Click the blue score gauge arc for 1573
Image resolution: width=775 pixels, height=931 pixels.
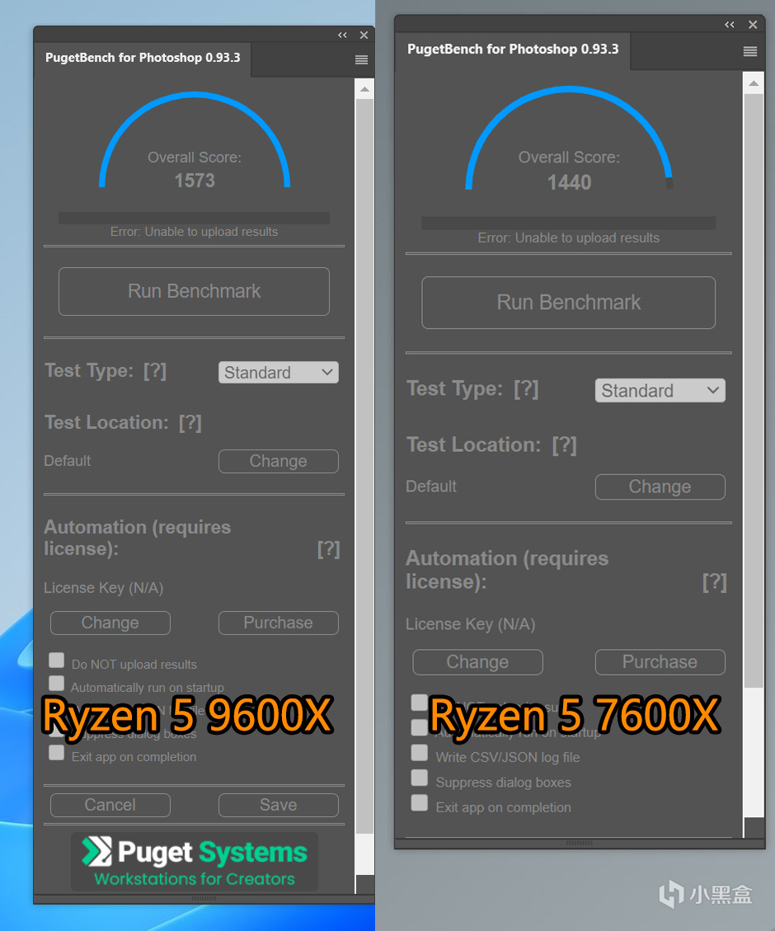coord(195,95)
